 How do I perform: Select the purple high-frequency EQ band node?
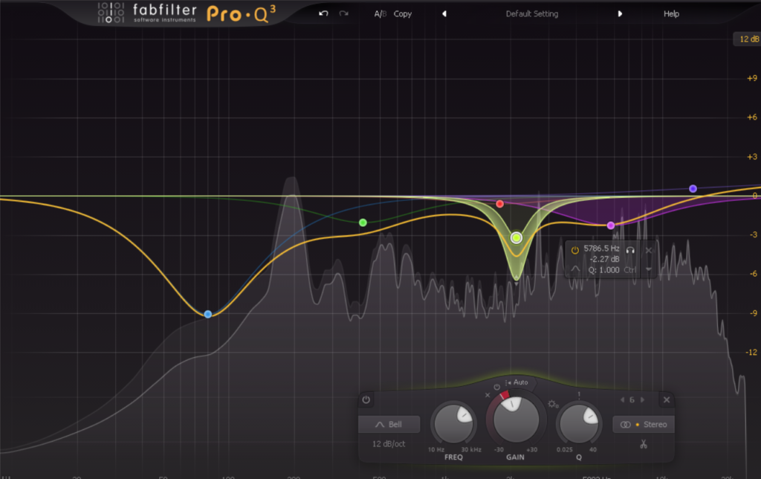point(693,188)
